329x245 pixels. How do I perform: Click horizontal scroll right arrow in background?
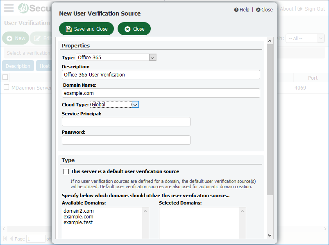pyautogui.click(x=325, y=229)
